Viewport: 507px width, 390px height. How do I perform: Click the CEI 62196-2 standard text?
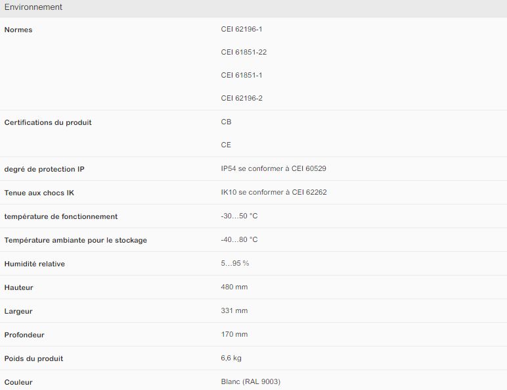pyautogui.click(x=242, y=98)
